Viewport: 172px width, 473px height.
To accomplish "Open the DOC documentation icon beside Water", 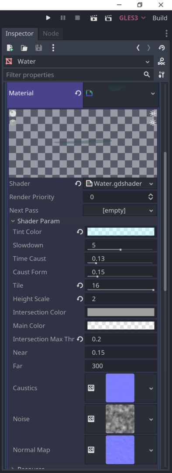I will pos(162,62).
